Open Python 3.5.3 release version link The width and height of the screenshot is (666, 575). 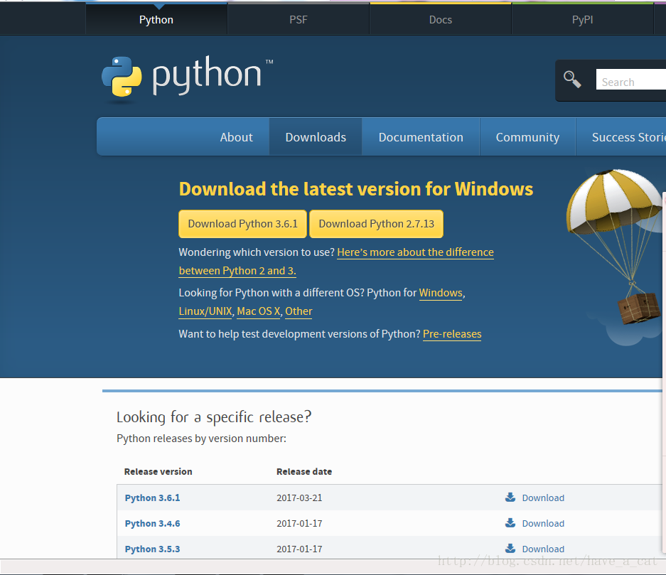[x=153, y=549]
